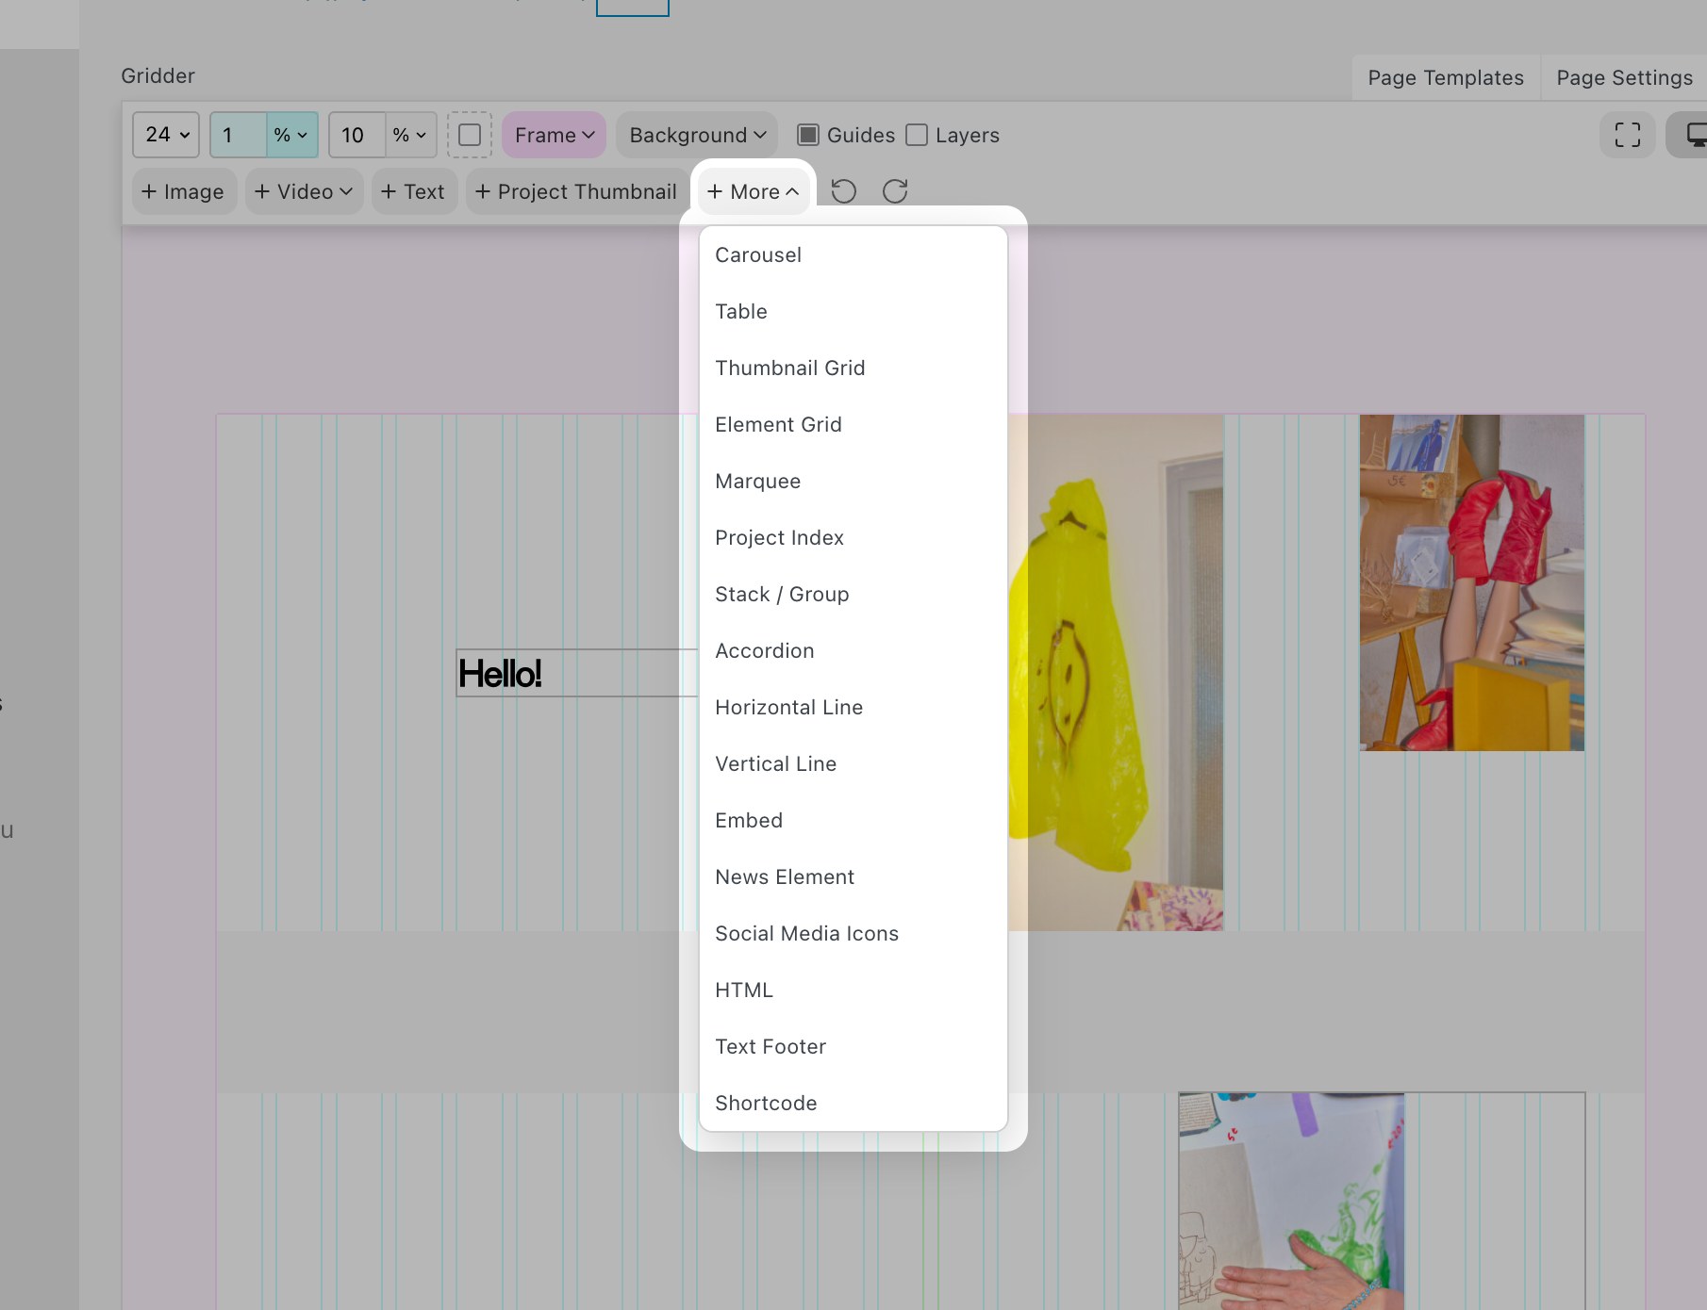Add a Marquee element
1707x1310 pixels.
click(x=853, y=481)
